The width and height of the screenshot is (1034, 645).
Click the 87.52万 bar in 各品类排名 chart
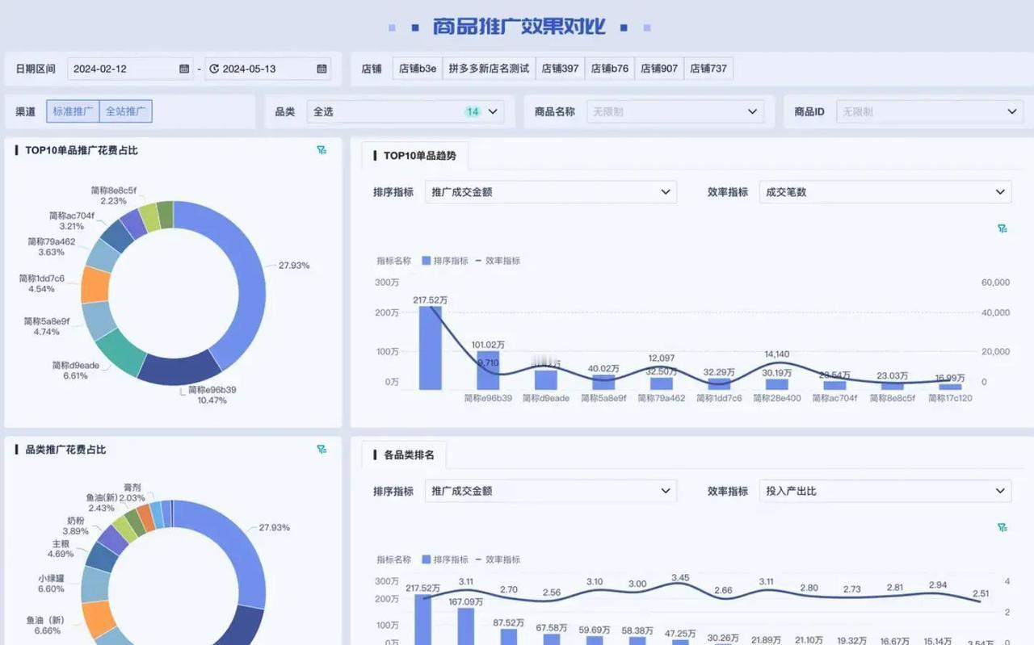point(509,637)
